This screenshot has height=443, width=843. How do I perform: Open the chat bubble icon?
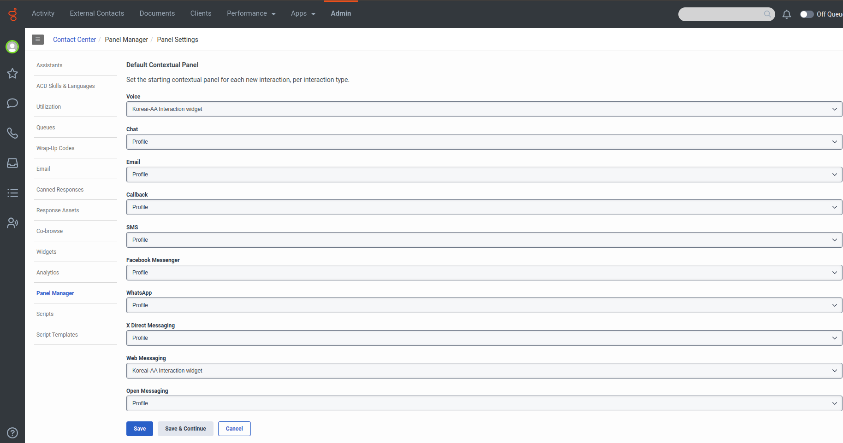[12, 103]
